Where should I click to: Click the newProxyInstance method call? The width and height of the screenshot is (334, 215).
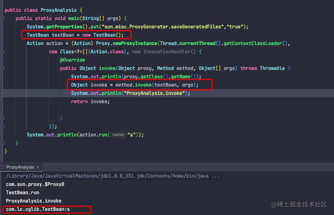(x=135, y=43)
